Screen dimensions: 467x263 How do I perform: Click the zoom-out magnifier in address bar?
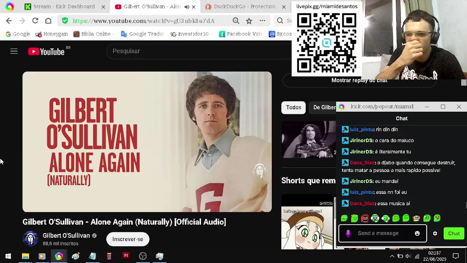click(236, 21)
